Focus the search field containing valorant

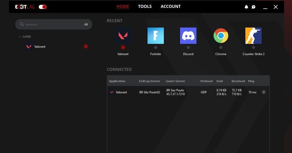tap(54, 24)
